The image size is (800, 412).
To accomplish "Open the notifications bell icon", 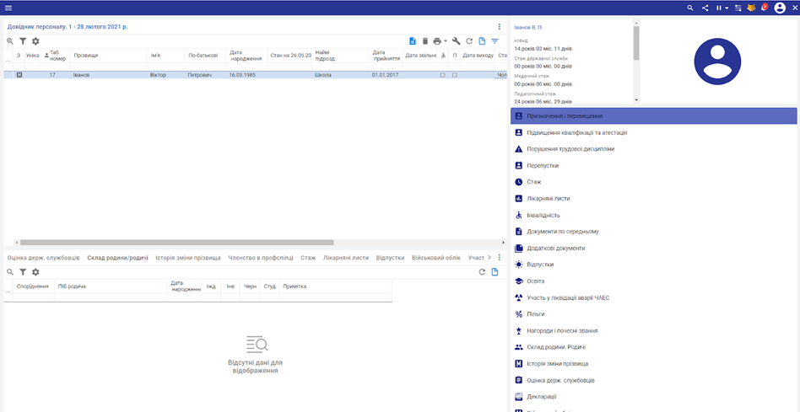I will tap(763, 8).
